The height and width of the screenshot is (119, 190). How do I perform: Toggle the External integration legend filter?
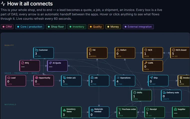point(138,27)
